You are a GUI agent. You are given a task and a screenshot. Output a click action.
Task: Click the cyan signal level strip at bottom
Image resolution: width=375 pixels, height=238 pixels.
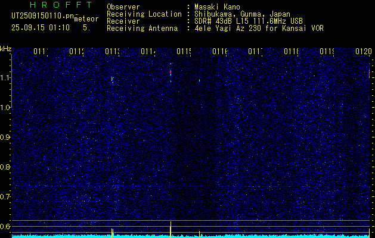[191, 236]
